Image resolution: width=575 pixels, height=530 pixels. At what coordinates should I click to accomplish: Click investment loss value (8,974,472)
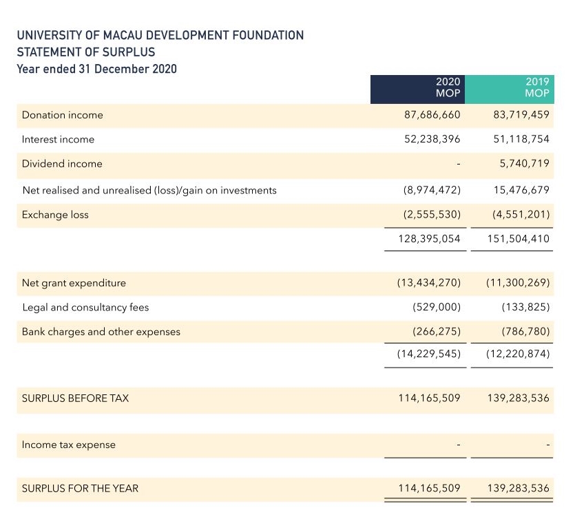click(x=432, y=190)
